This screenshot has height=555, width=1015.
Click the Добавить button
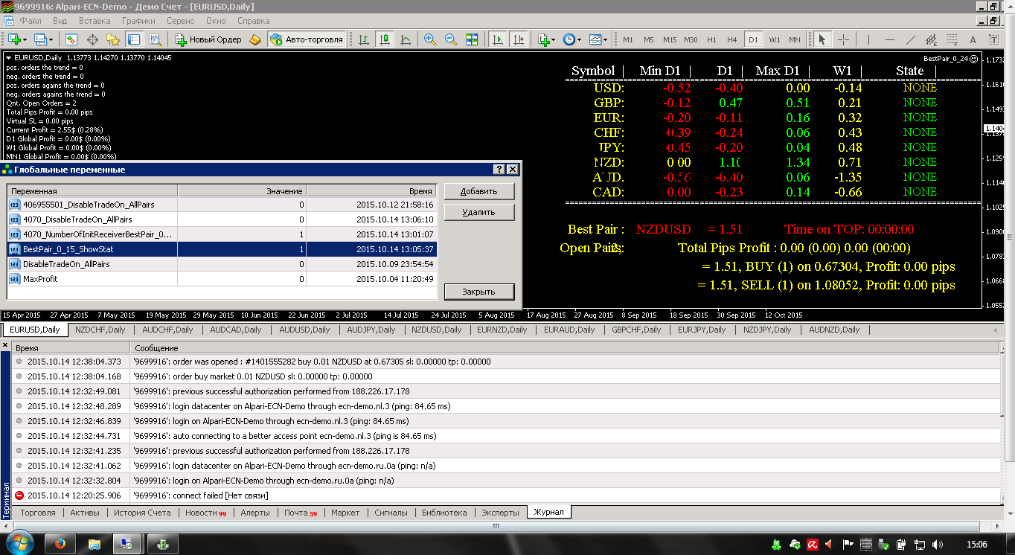coord(479,191)
